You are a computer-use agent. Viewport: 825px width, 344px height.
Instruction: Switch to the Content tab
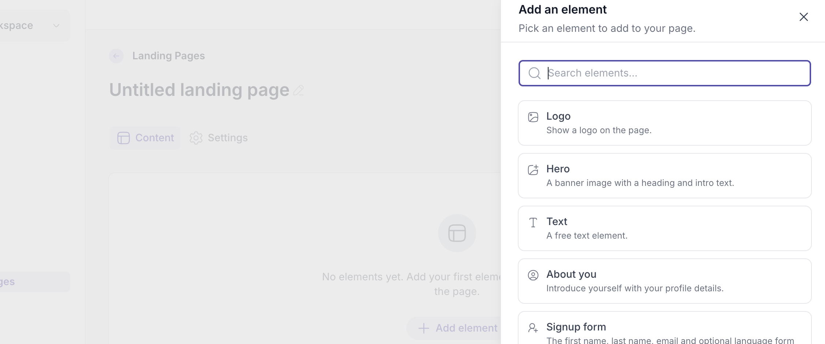point(145,138)
